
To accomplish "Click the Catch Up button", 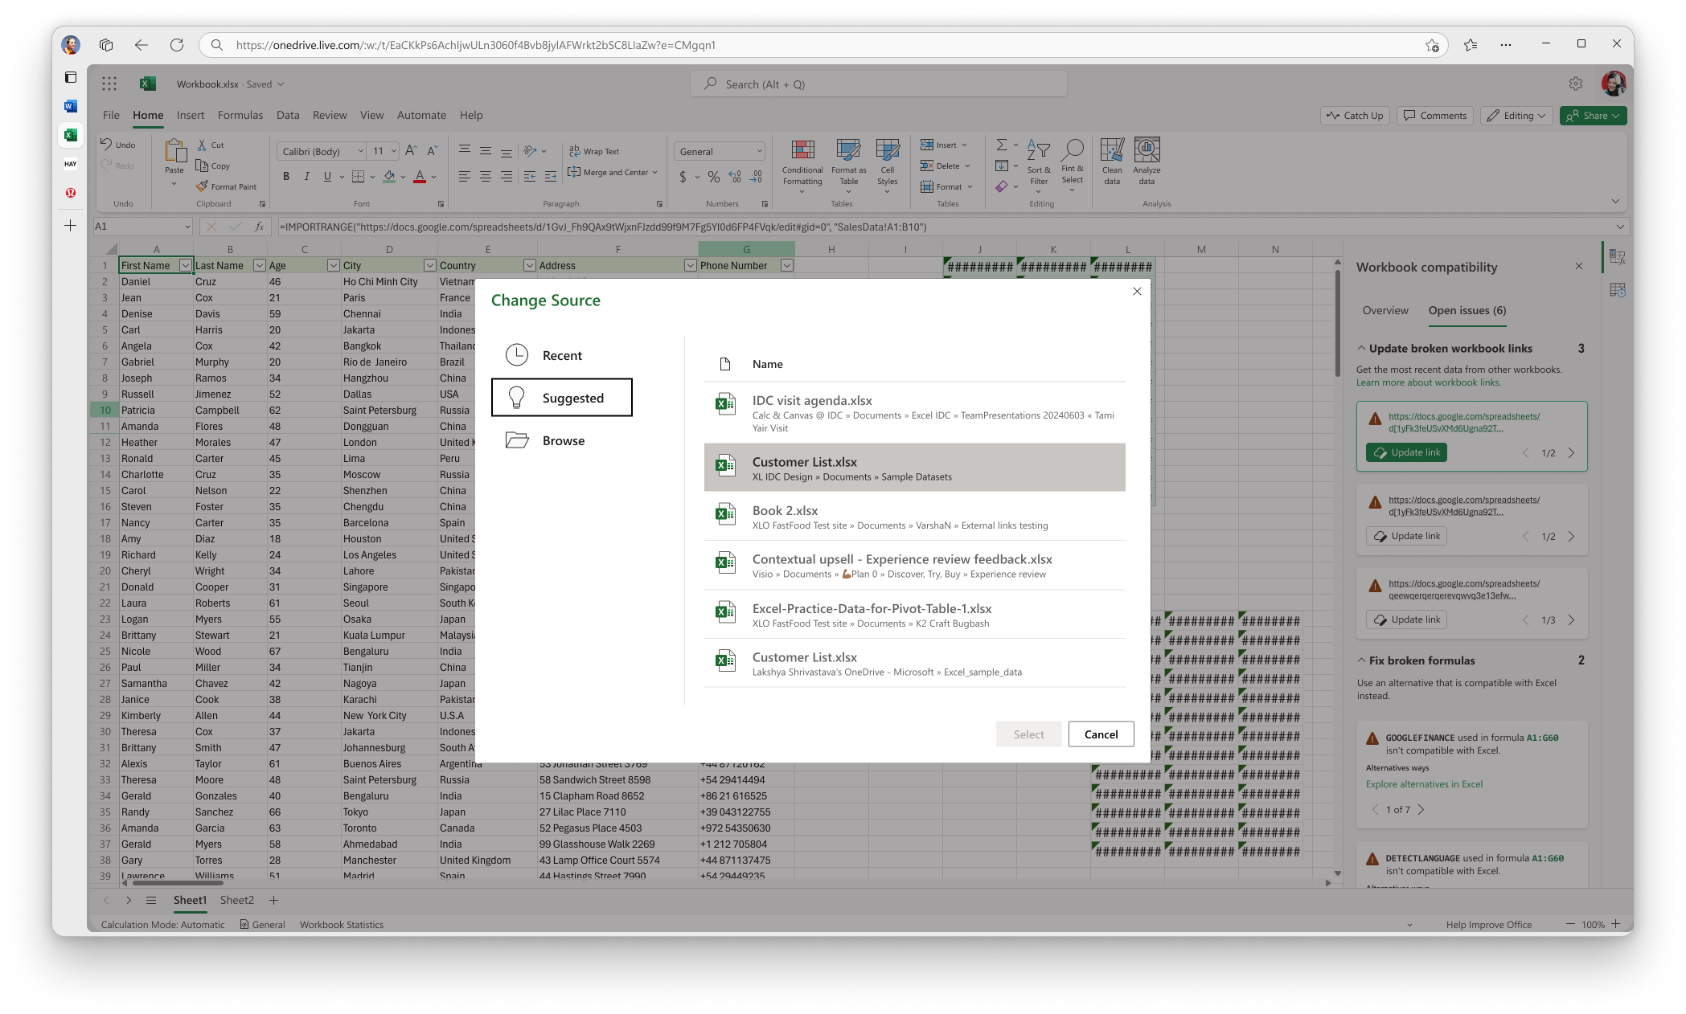I will [x=1356, y=116].
